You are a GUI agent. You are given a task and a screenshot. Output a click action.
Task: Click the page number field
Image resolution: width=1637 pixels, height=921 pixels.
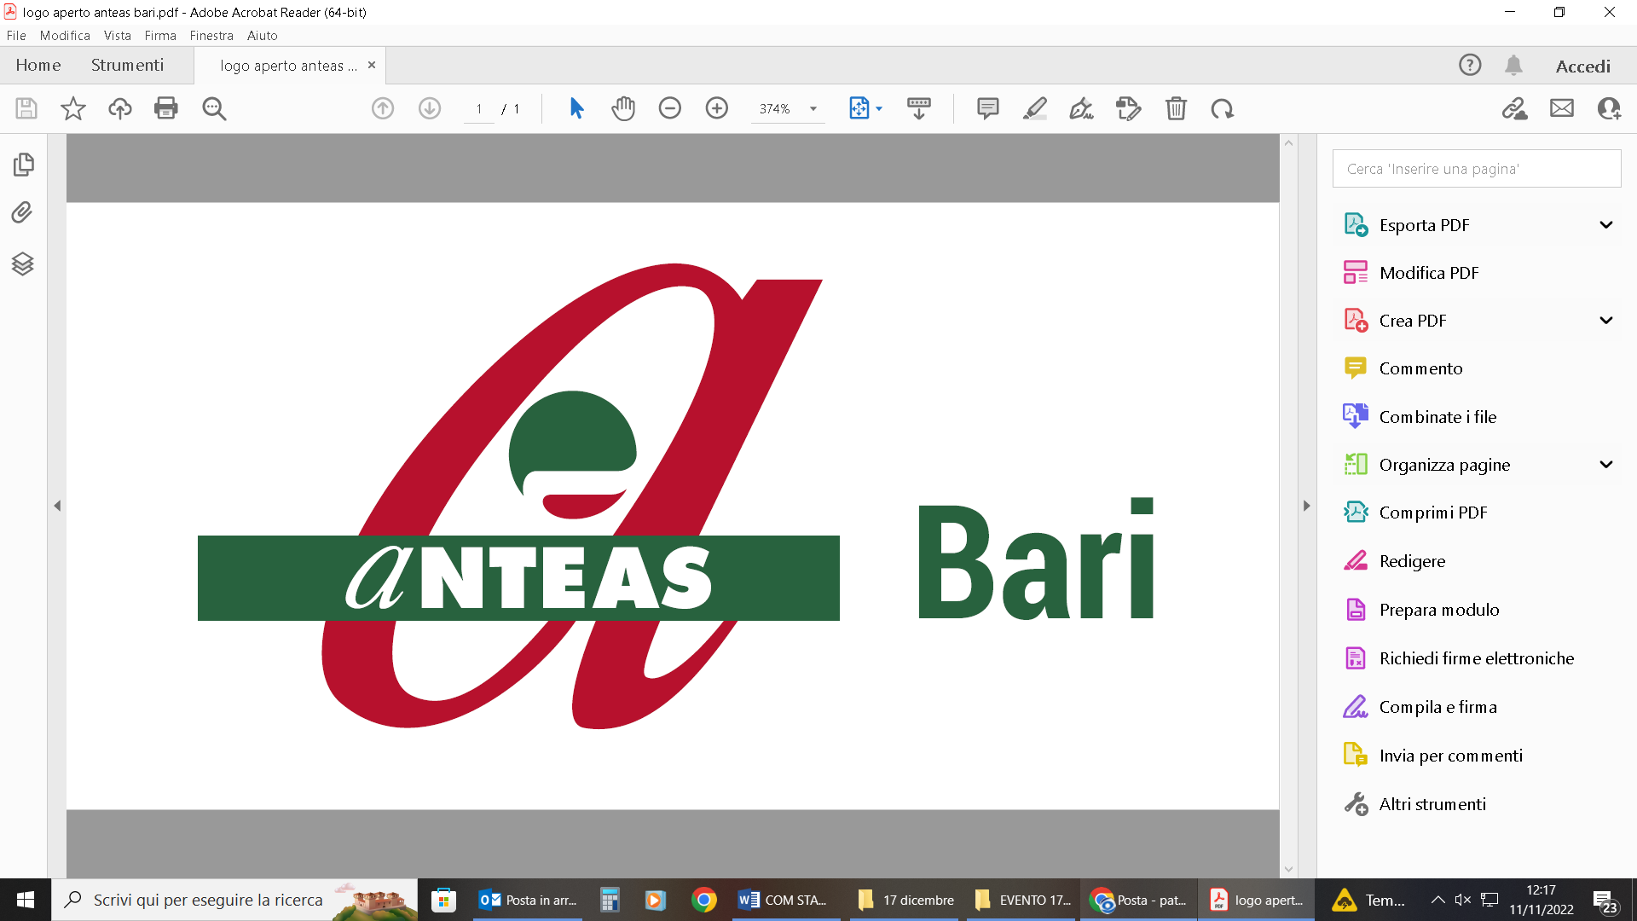479,109
